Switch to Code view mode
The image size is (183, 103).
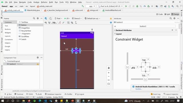click(160, 14)
